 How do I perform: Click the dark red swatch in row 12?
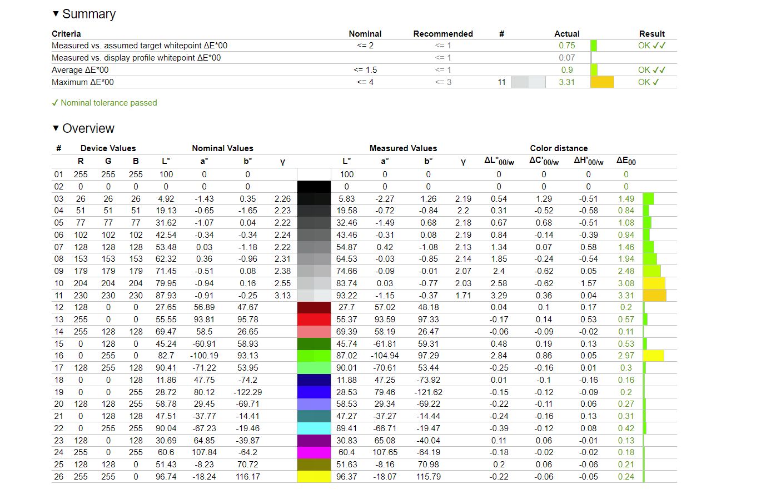point(314,307)
